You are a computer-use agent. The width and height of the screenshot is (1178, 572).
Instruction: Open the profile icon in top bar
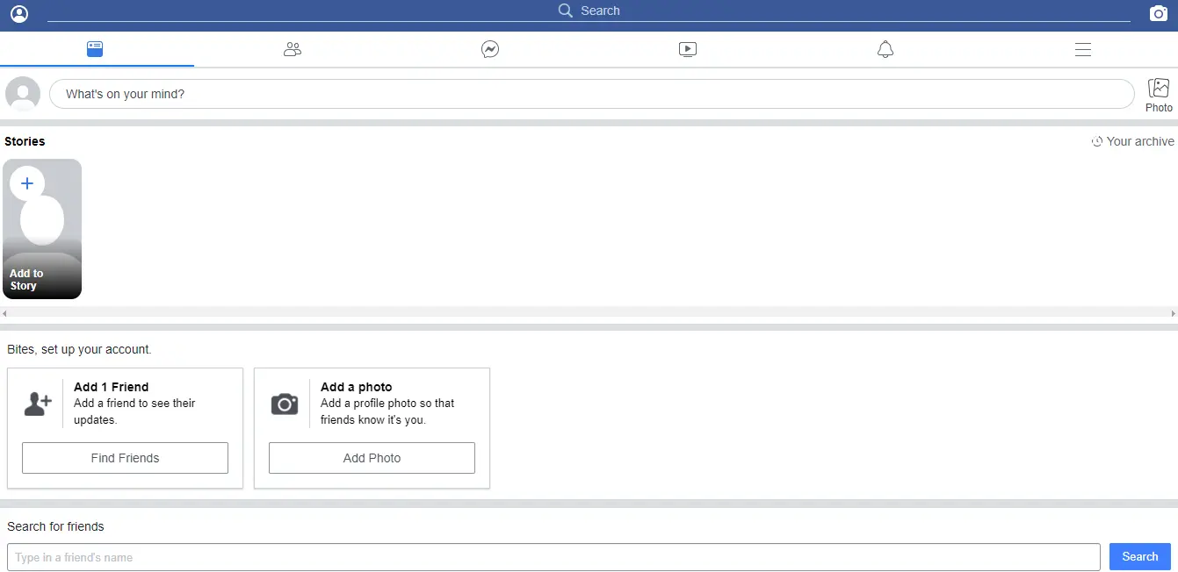point(18,14)
